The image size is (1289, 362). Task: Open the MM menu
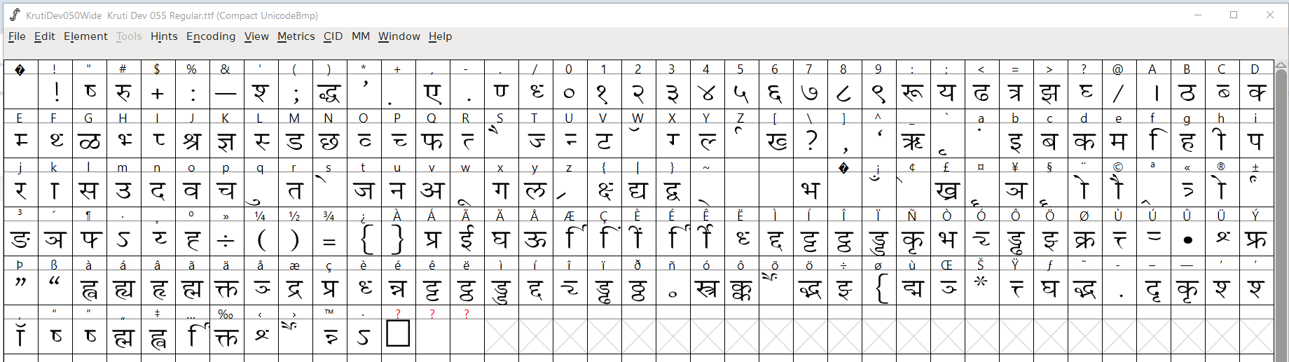[361, 36]
